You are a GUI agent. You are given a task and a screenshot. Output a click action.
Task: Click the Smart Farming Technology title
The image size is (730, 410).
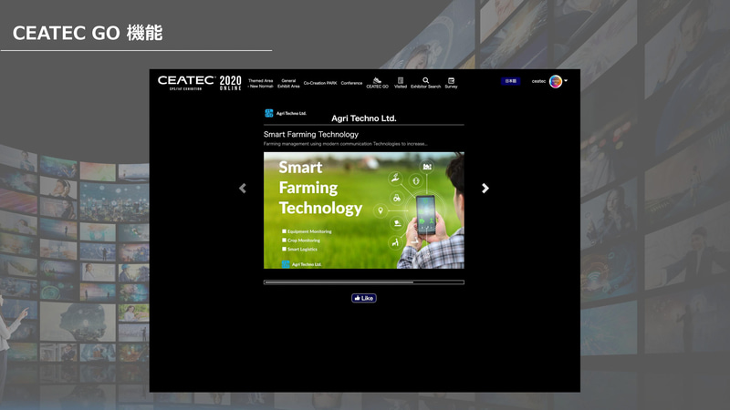click(311, 134)
